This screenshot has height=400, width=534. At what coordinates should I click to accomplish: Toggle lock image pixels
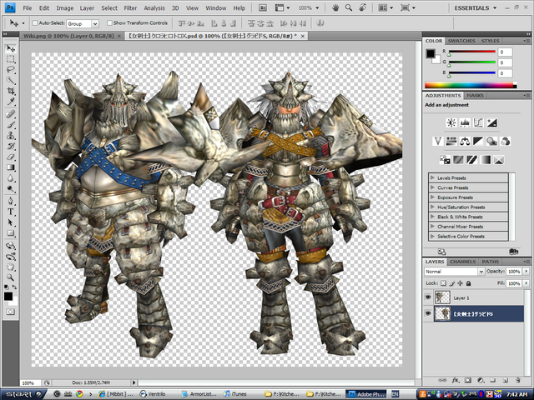click(452, 283)
